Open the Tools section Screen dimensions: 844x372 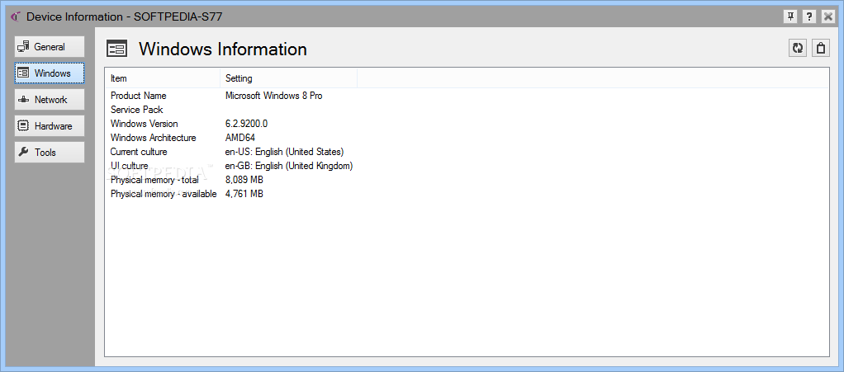[50, 152]
